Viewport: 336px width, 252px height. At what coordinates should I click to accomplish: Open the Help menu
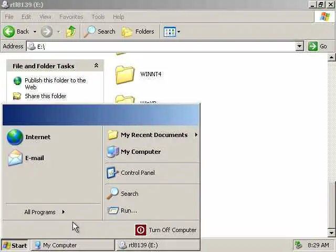[119, 17]
